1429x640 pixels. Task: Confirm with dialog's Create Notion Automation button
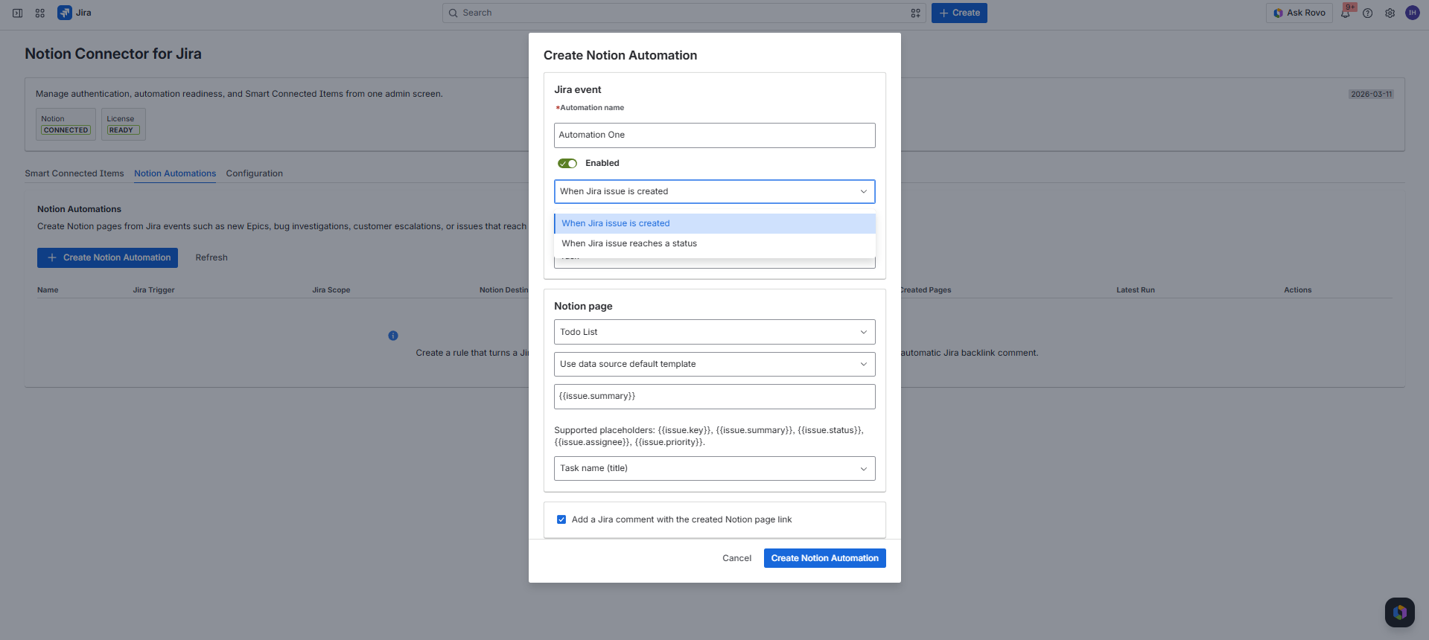(x=825, y=558)
